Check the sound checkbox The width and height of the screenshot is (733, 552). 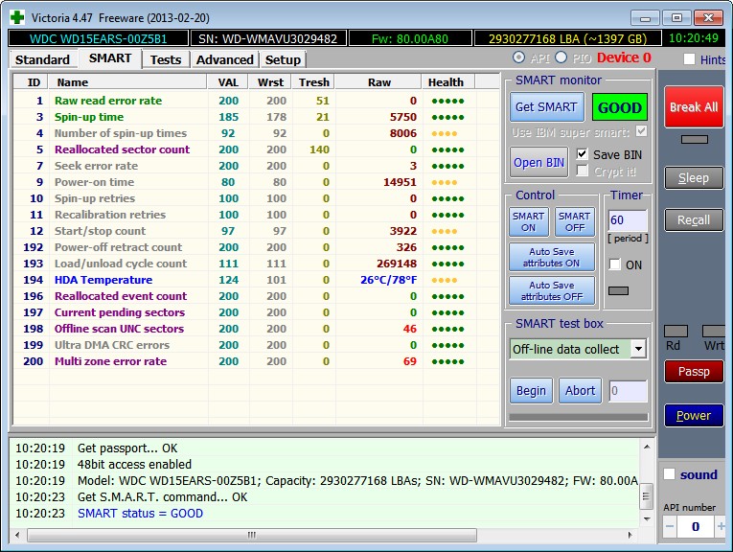[670, 474]
